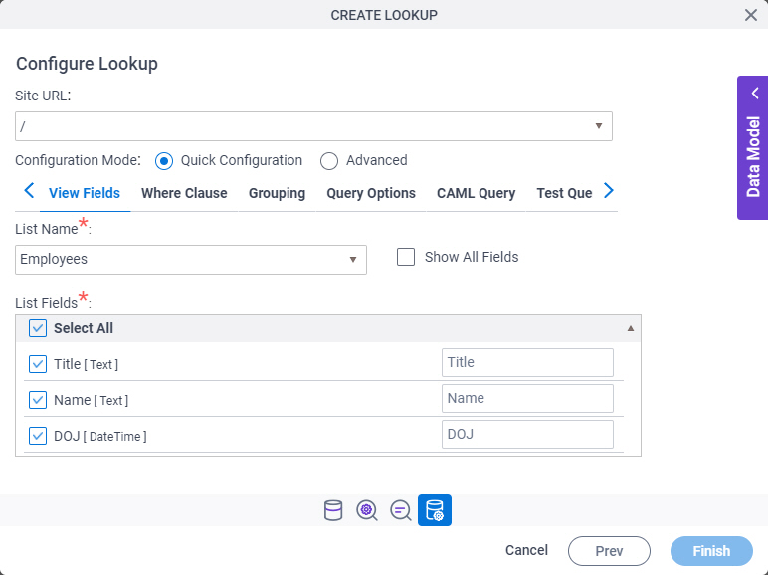Collapse the List Fields section arrow
This screenshot has width=768, height=575.
pos(631,328)
